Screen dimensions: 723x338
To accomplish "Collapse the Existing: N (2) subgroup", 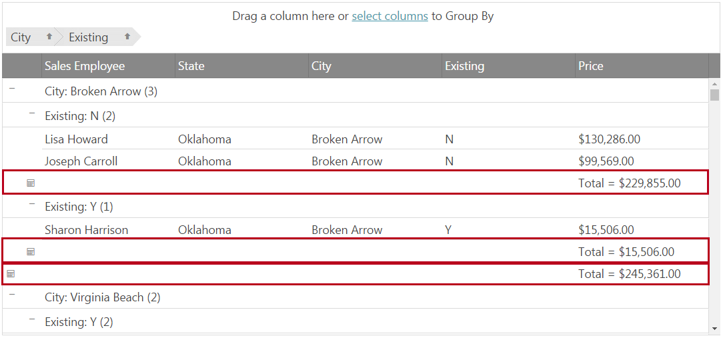I will [31, 113].
